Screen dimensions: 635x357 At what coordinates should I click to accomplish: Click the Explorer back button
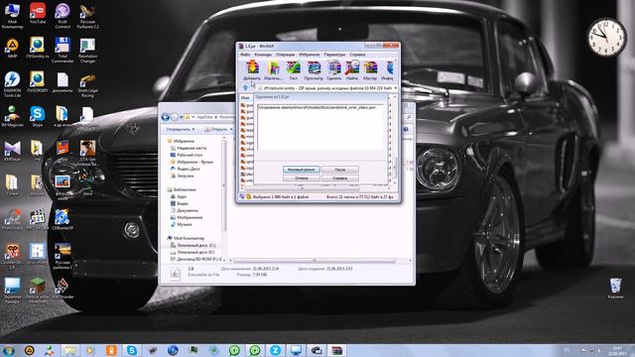point(166,117)
